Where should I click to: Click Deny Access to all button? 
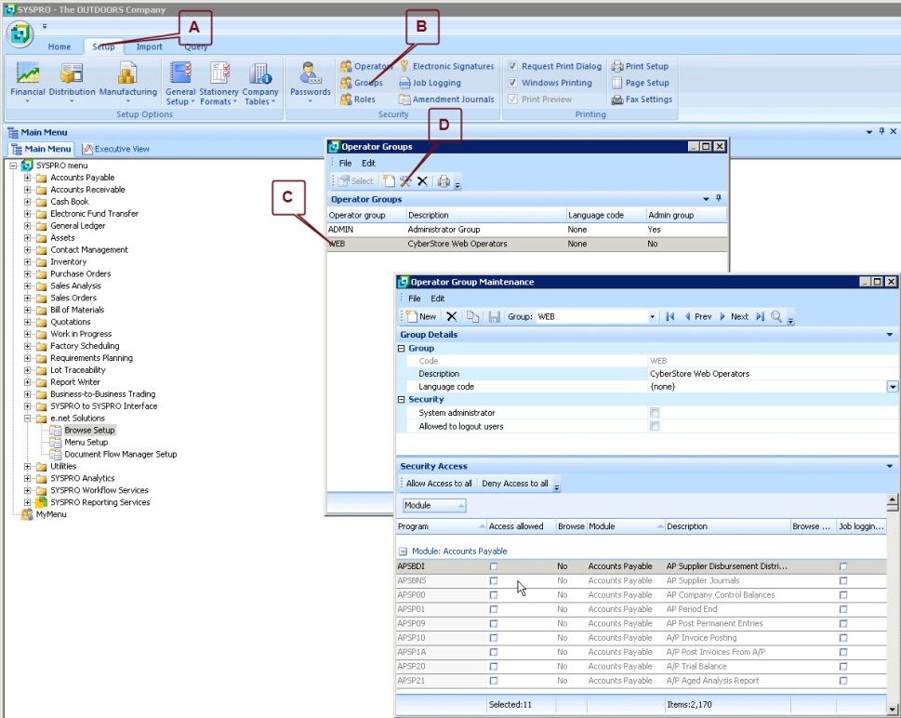(514, 484)
